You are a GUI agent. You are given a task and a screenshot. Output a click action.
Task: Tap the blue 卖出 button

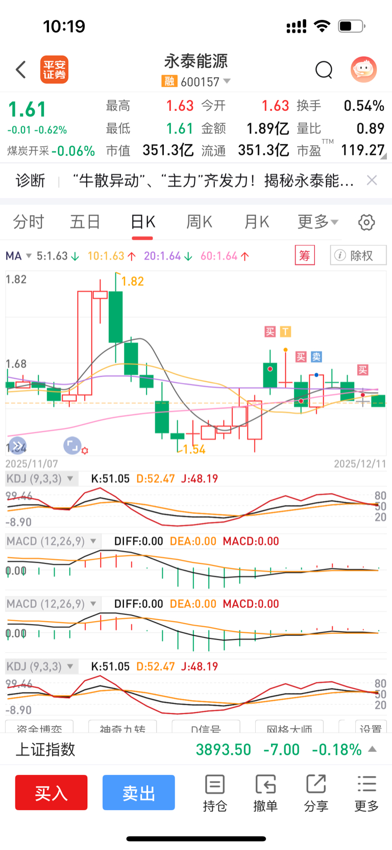(x=139, y=792)
